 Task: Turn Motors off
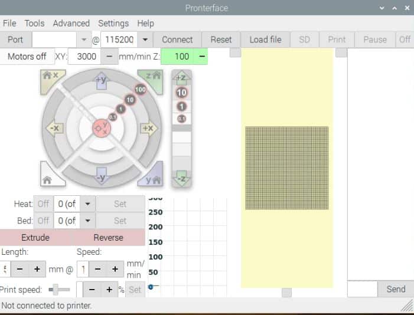point(27,56)
